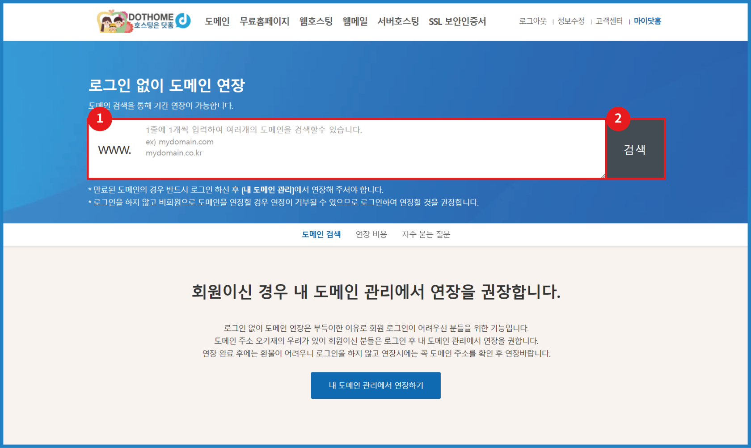The height and width of the screenshot is (448, 751).
Task: Select 서버호스팅 in the top navigation
Action: [x=398, y=21]
